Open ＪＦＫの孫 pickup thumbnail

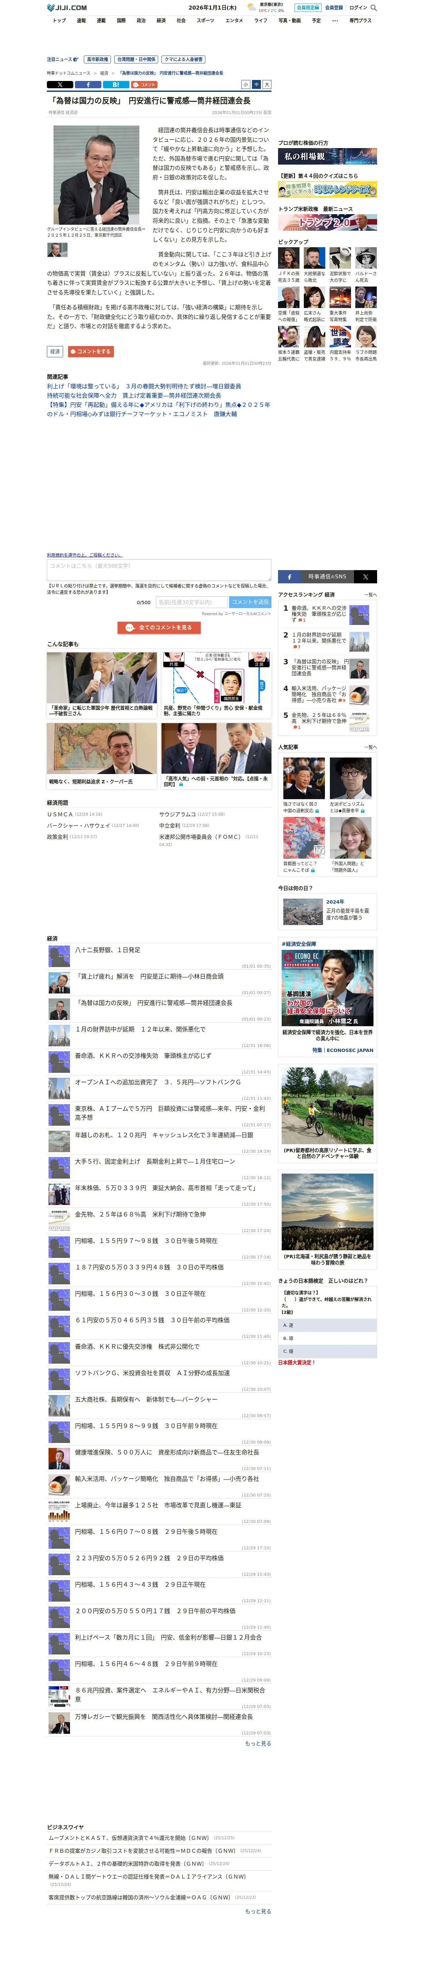point(289,258)
